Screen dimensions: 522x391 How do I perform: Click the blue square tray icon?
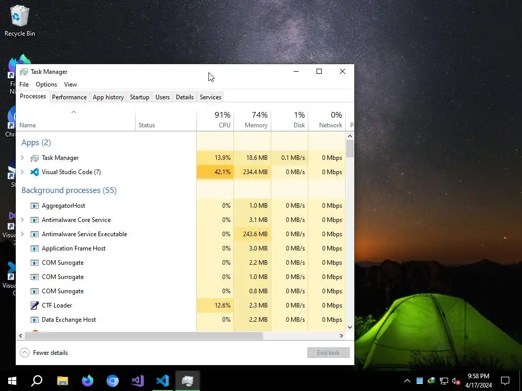point(420,381)
